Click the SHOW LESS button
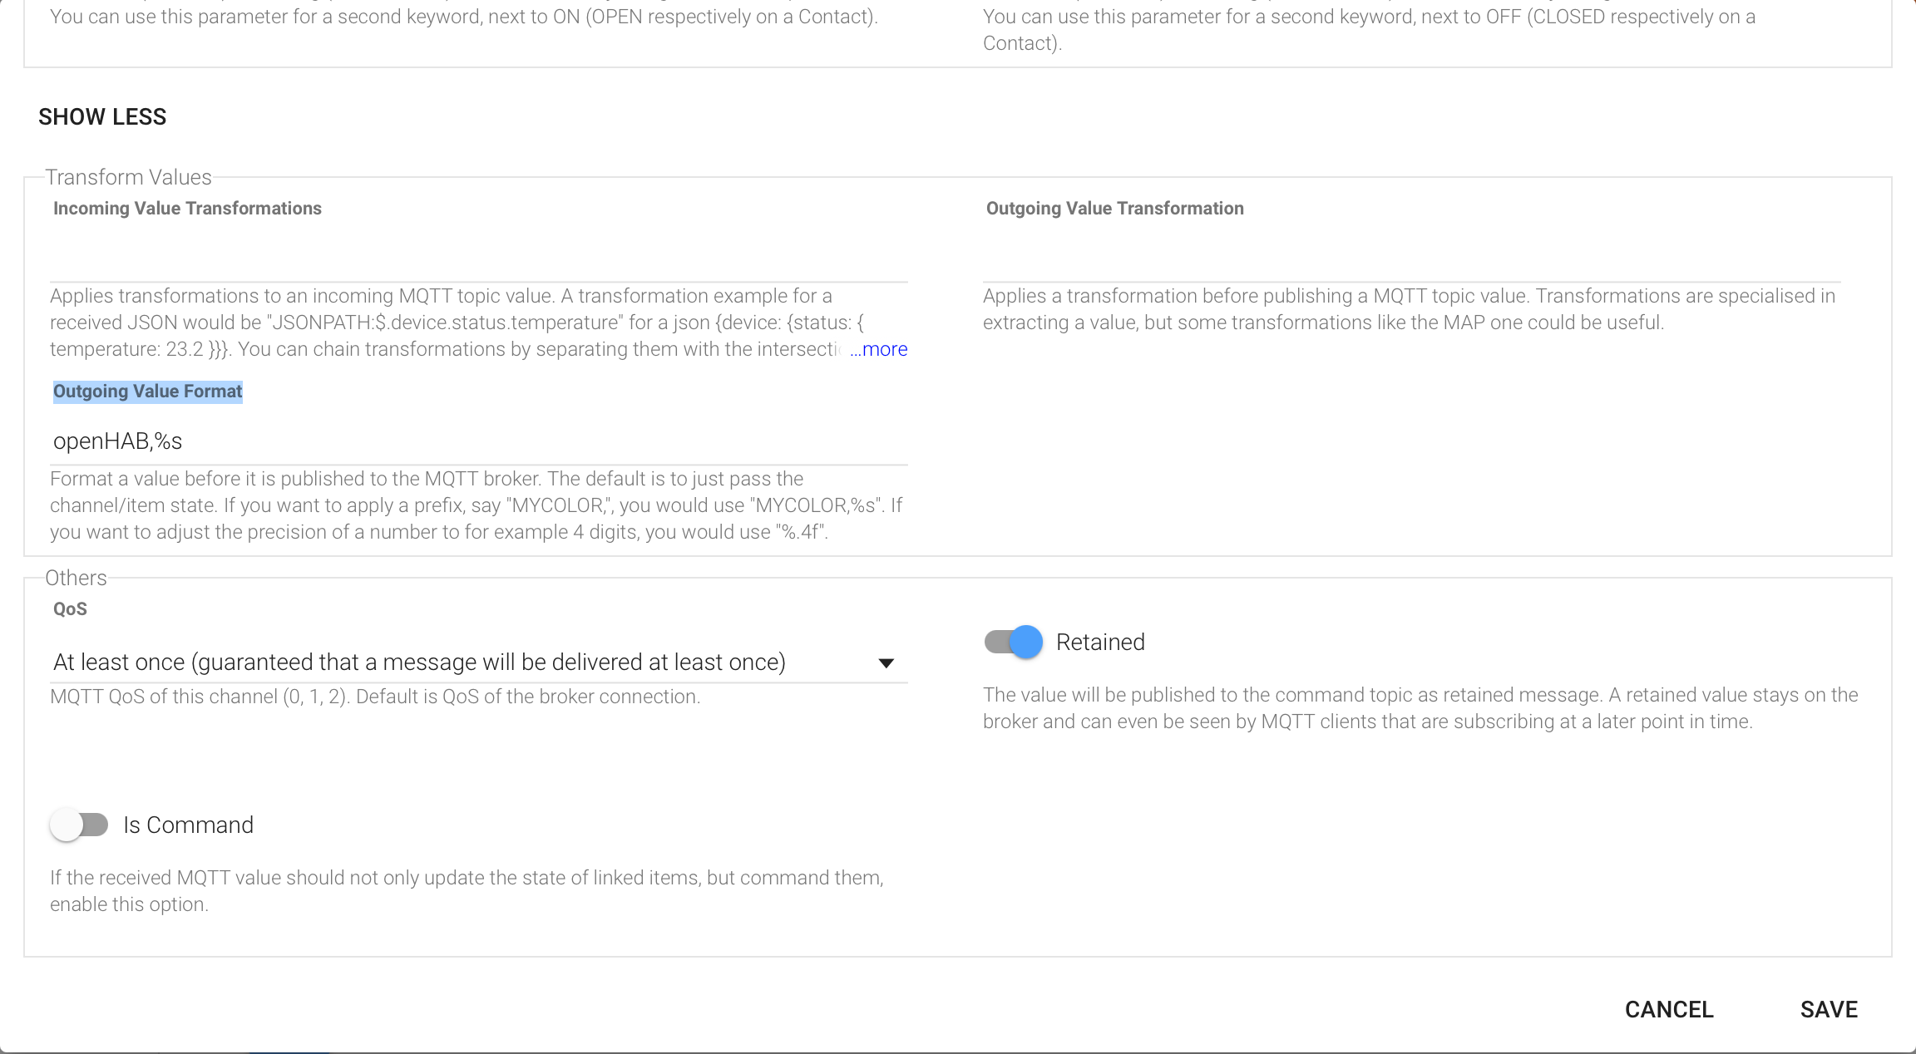This screenshot has height=1054, width=1916. coord(102,117)
